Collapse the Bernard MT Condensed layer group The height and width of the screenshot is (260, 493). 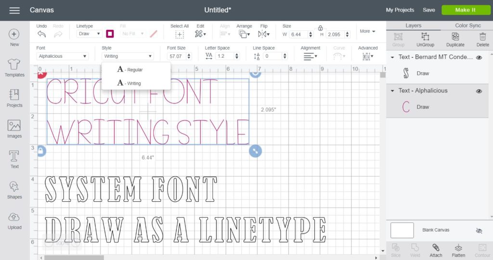pyautogui.click(x=392, y=57)
